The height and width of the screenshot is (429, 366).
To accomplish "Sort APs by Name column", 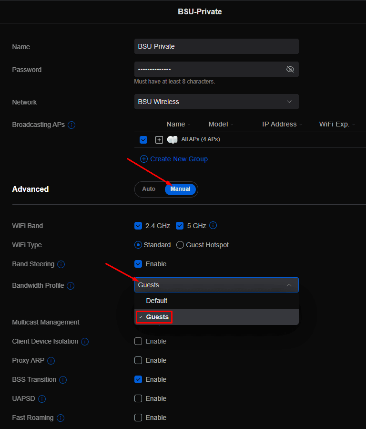I will tap(178, 124).
